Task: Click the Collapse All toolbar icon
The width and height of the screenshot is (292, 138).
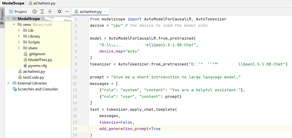Action: click(x=50, y=12)
